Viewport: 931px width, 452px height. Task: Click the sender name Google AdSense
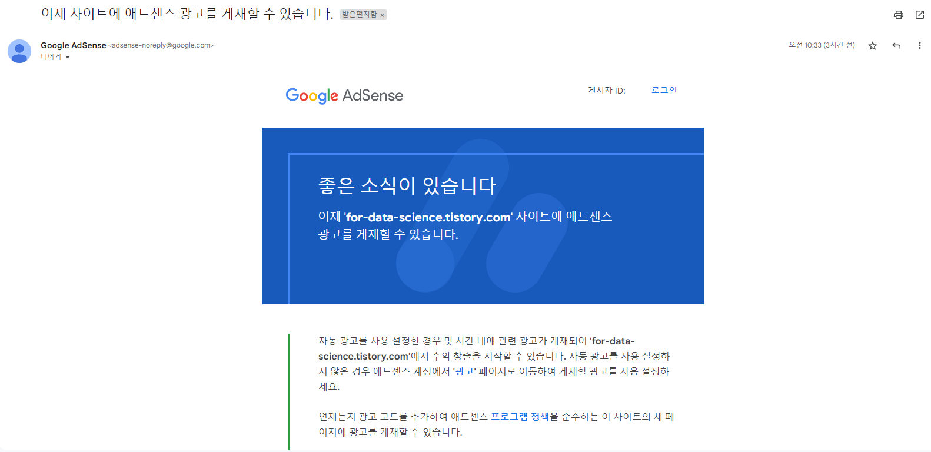pos(74,45)
